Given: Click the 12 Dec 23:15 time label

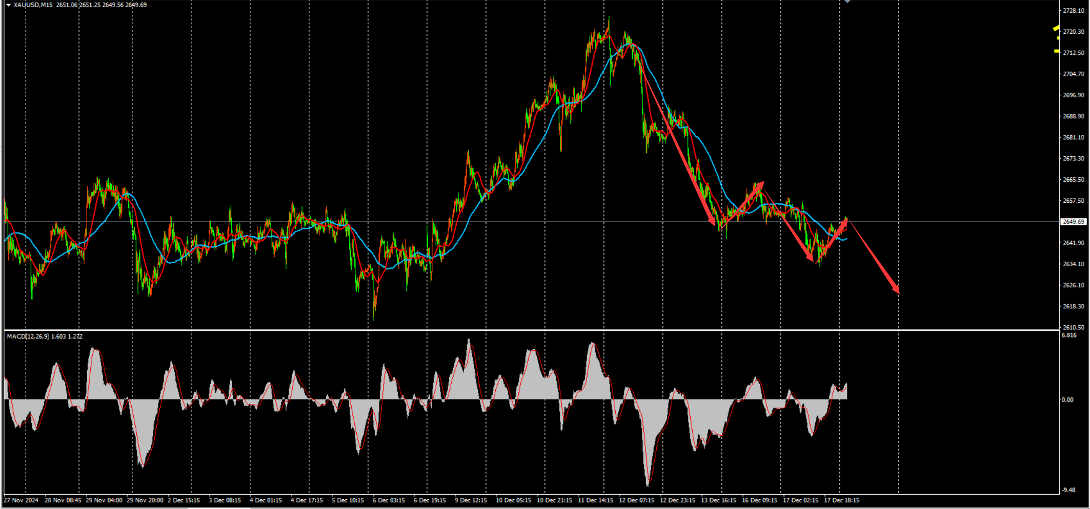Looking at the screenshot, I should point(678,500).
